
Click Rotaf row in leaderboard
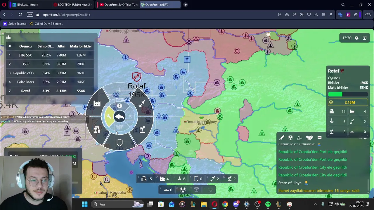(50, 91)
